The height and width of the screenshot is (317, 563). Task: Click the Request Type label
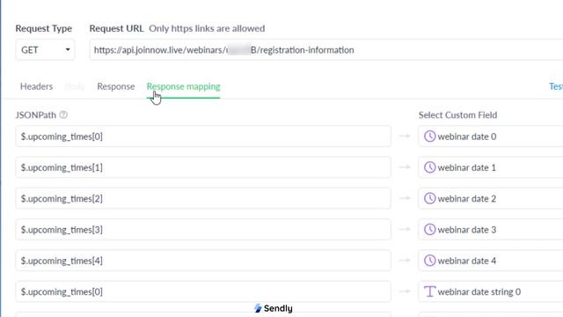(44, 28)
